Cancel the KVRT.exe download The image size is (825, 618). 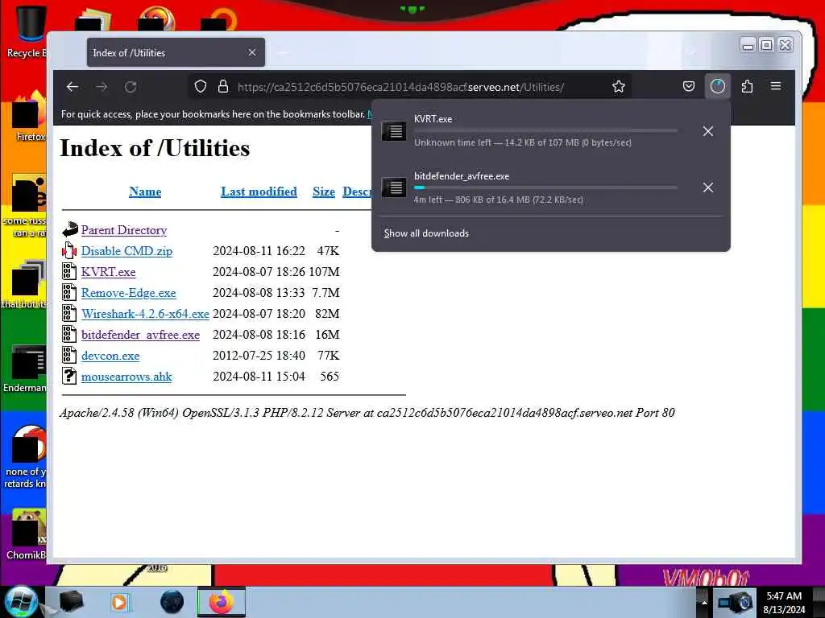708,131
